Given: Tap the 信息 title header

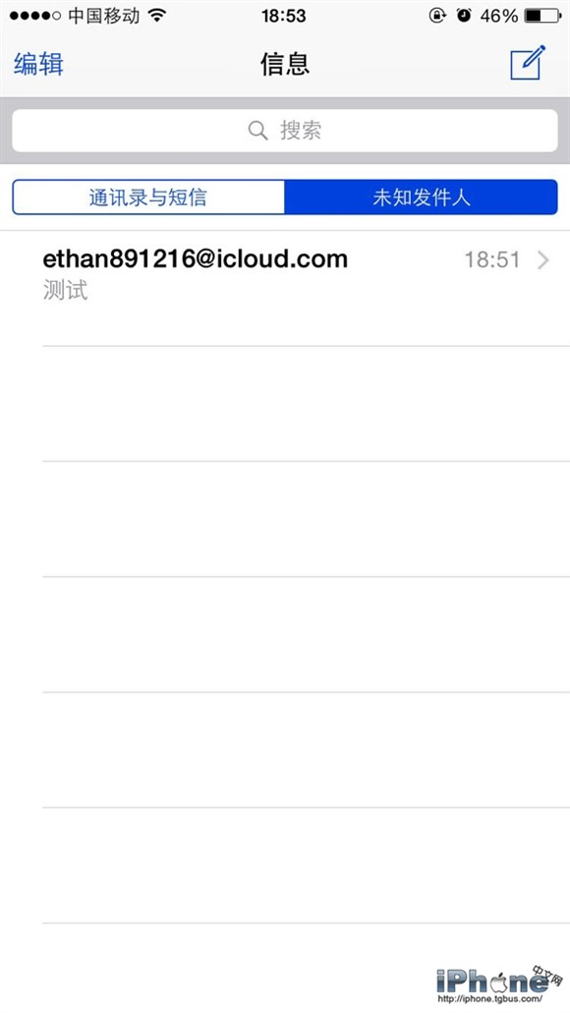Looking at the screenshot, I should tap(285, 64).
